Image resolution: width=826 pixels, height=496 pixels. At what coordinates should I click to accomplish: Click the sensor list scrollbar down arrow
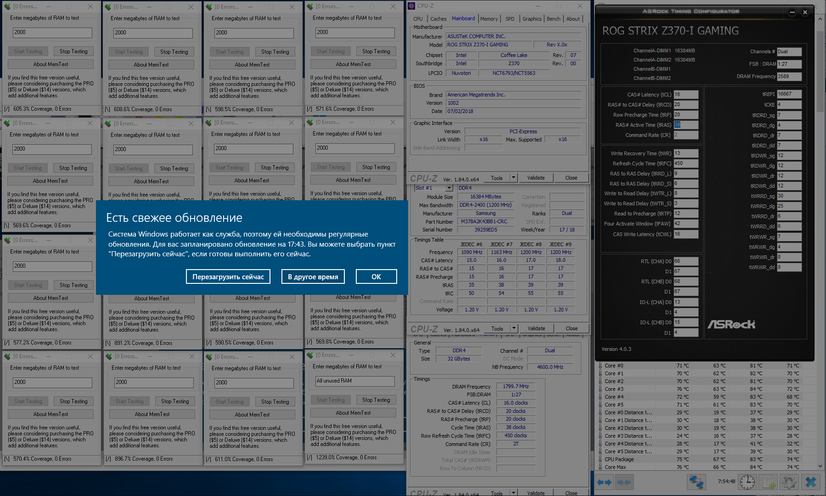[x=820, y=466]
